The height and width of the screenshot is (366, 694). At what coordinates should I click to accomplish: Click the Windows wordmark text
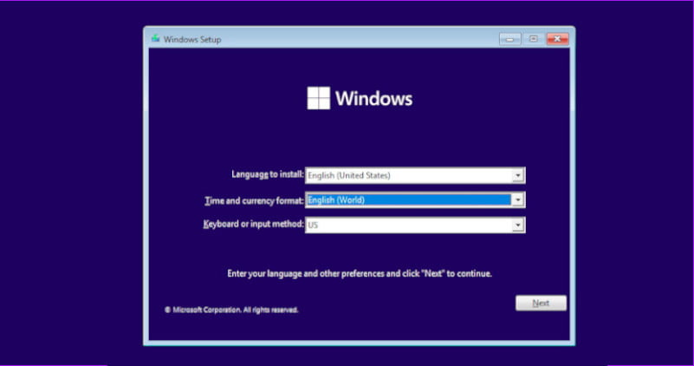(x=373, y=98)
